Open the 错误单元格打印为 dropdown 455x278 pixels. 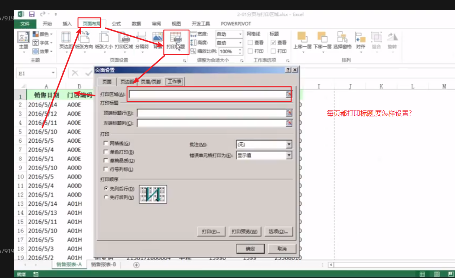point(289,155)
